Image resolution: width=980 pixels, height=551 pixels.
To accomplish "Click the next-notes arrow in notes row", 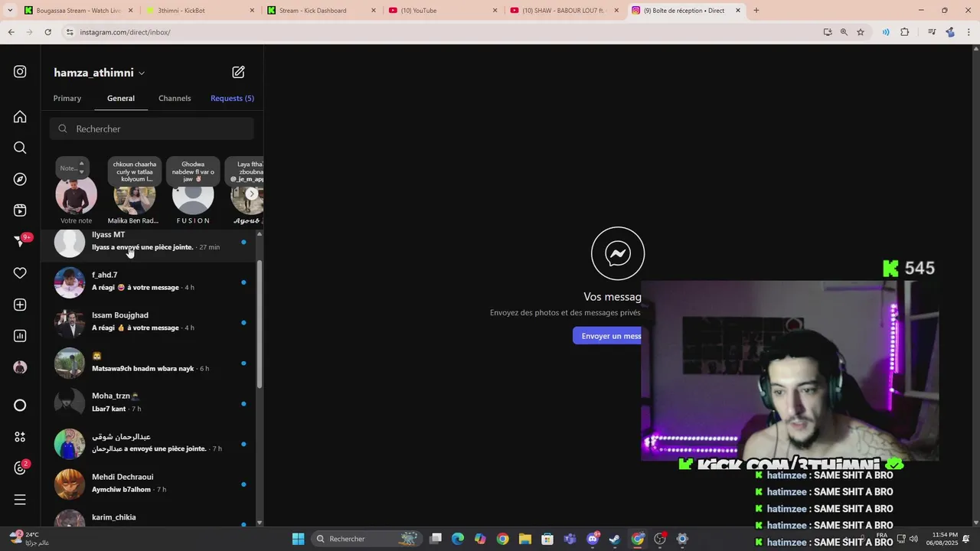I will click(x=251, y=194).
